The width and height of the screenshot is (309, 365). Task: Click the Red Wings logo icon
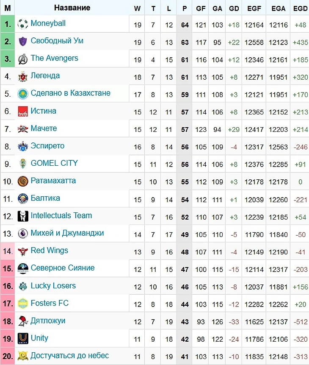pos(23,251)
